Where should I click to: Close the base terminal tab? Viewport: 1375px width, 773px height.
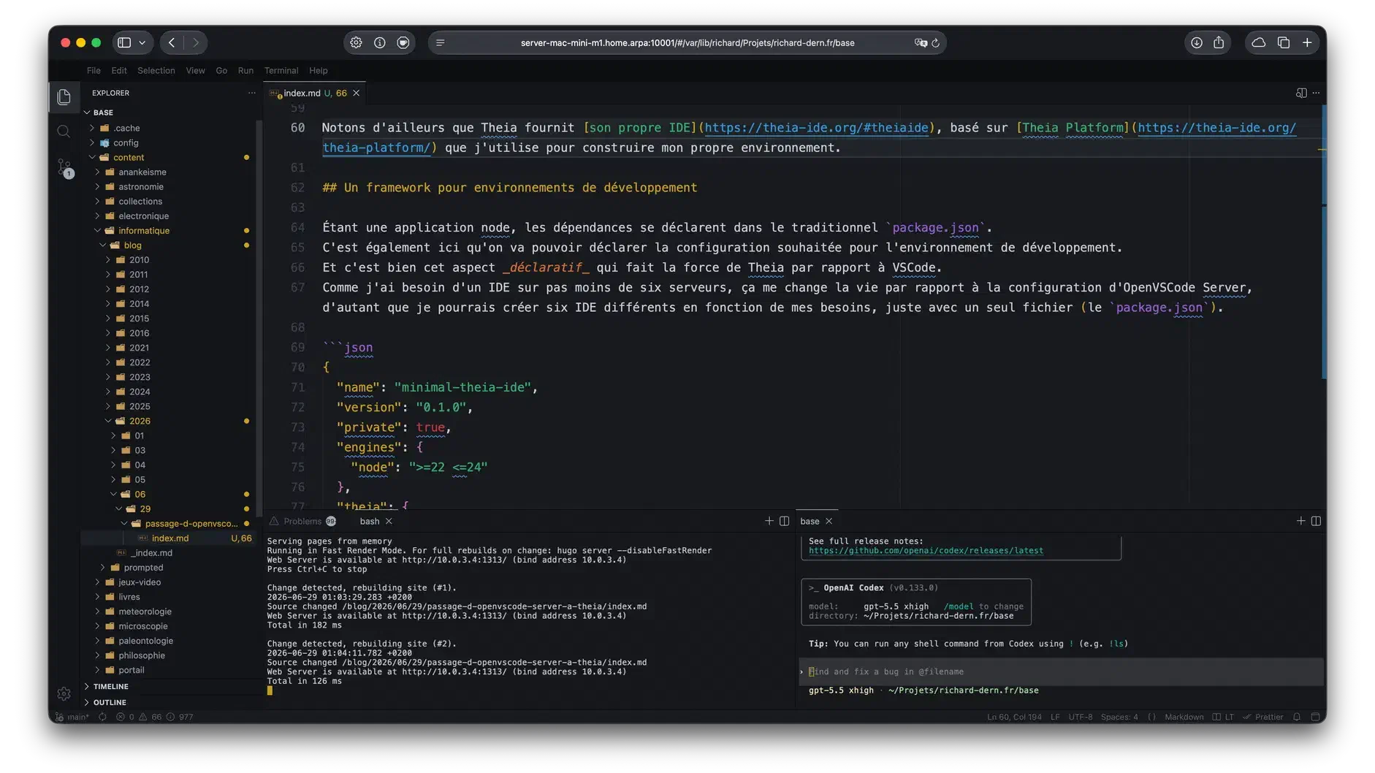pyautogui.click(x=829, y=521)
